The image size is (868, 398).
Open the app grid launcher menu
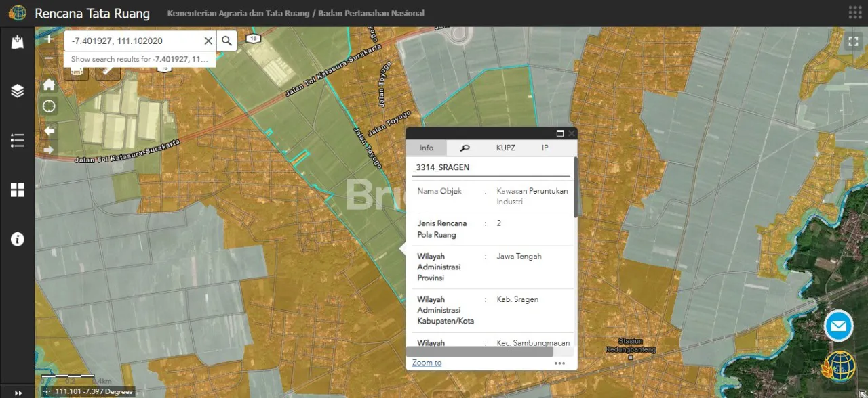point(854,13)
